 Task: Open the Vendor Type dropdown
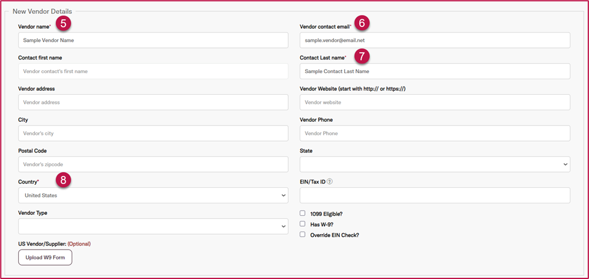tap(153, 226)
